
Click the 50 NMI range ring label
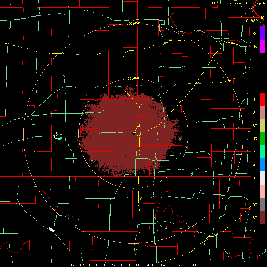[133, 79]
